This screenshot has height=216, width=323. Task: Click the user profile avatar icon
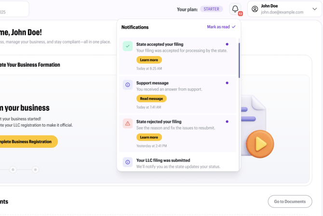(255, 9)
